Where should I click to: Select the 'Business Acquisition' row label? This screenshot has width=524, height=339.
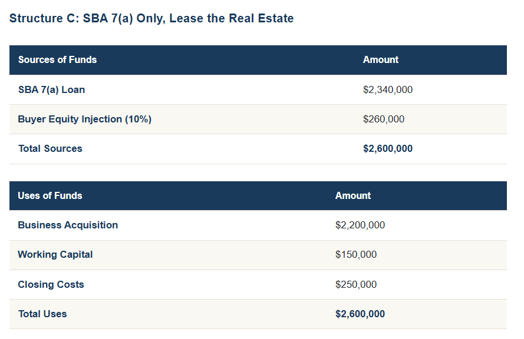pyautogui.click(x=68, y=225)
